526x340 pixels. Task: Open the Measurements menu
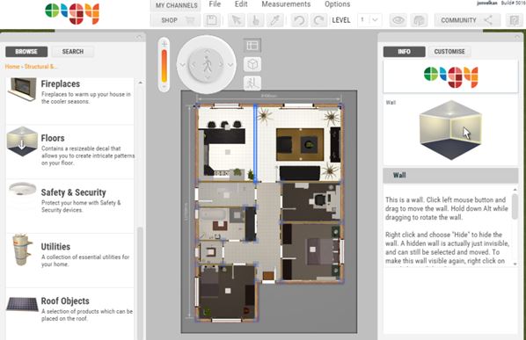coord(286,4)
